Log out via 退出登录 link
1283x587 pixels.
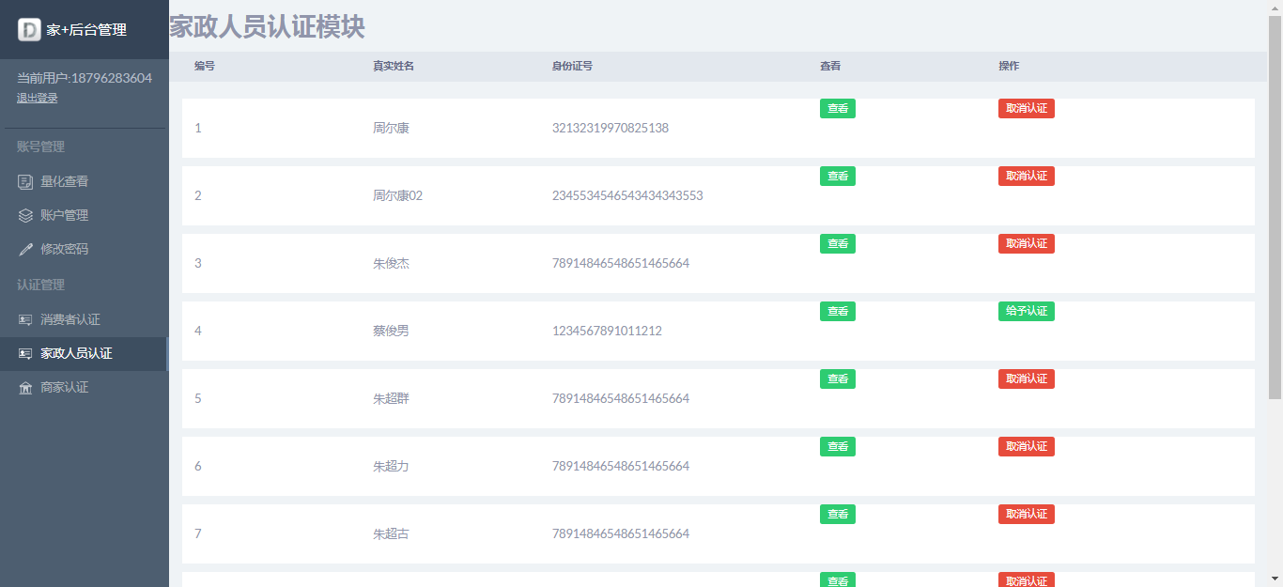pos(38,98)
